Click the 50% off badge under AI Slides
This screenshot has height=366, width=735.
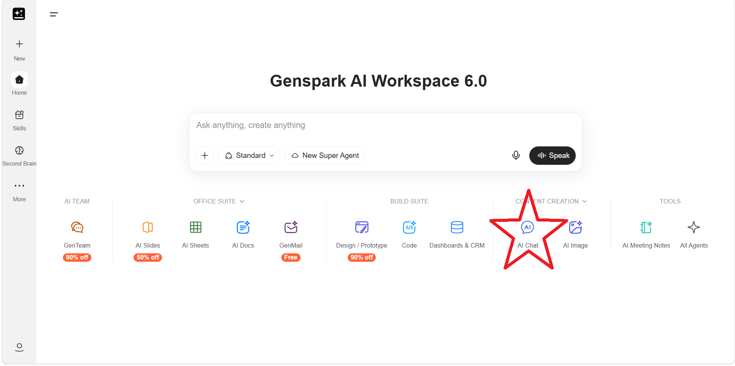point(148,258)
